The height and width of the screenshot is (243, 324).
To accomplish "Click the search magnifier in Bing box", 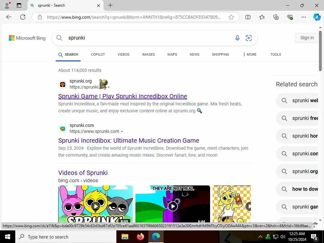I will click(59, 38).
